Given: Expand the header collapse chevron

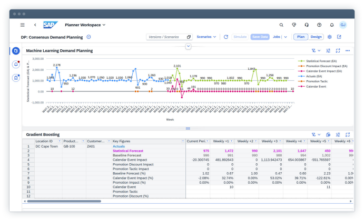Looking at the screenshot, I should tap(188, 46).
